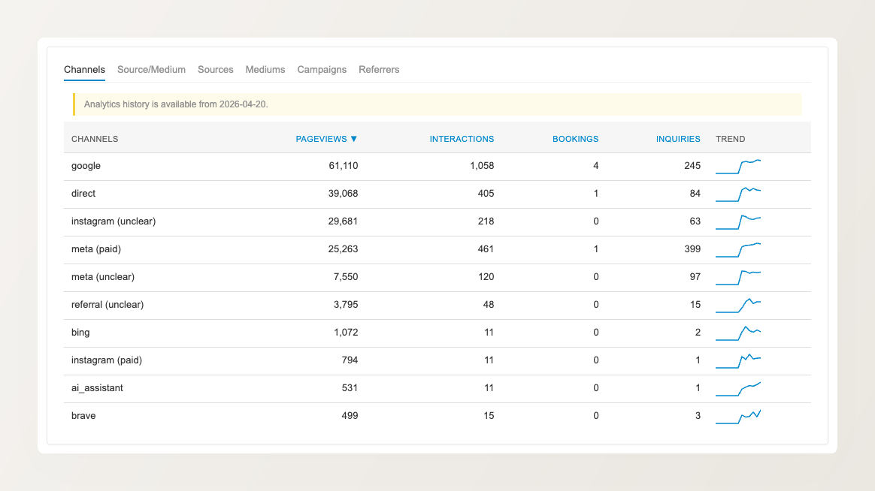Click pageviews value 29,681
Viewport: 875px width, 491px height.
tap(344, 221)
